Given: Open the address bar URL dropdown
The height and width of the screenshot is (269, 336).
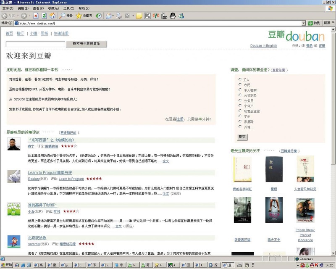Looking at the screenshot, I should click(303, 23).
